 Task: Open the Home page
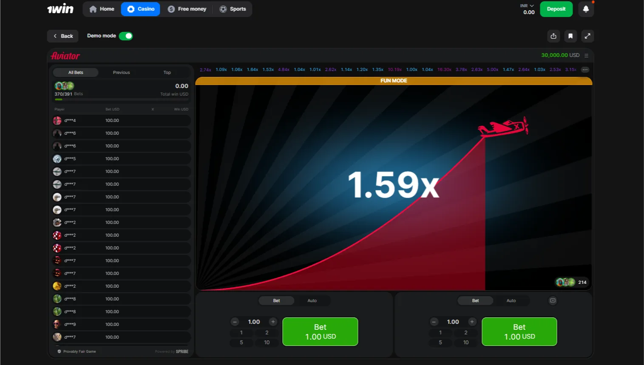102,9
